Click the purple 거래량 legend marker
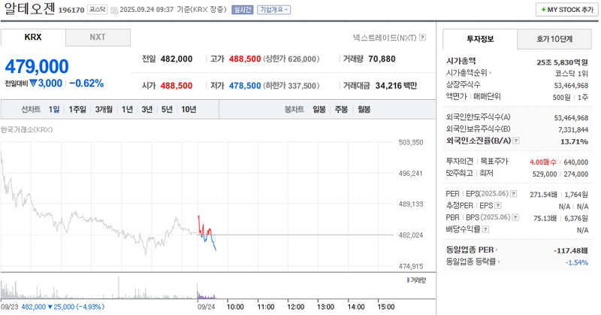The width and height of the screenshot is (601, 315). (x=408, y=280)
